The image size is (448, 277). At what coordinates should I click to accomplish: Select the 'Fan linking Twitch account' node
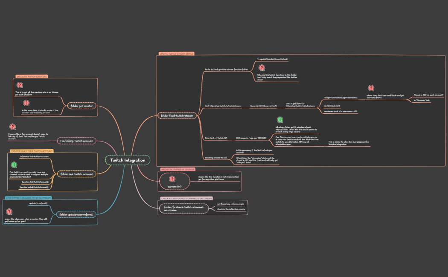click(77, 141)
